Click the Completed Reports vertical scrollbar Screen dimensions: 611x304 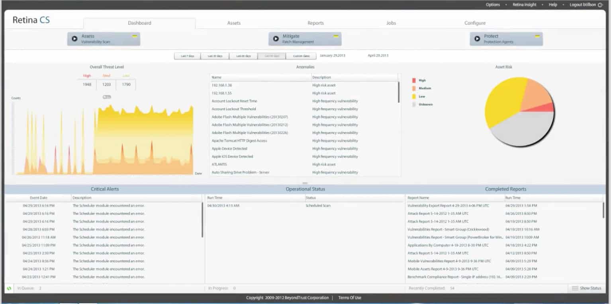(x=603, y=210)
